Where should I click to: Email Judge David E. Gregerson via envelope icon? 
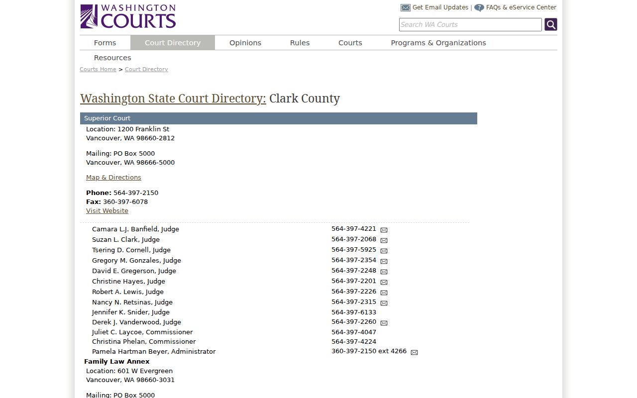pos(384,272)
